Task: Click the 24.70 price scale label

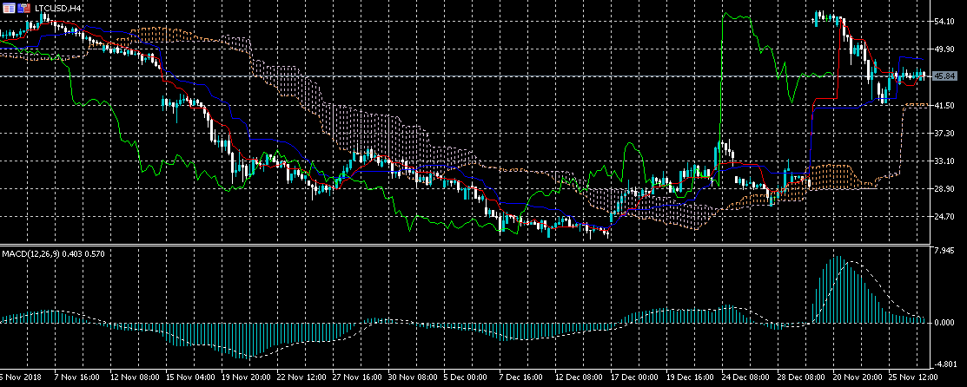Action: pyautogui.click(x=944, y=217)
